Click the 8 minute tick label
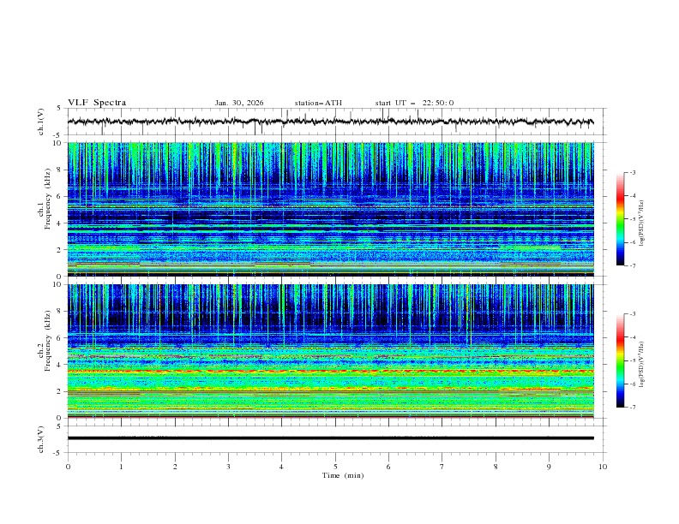The width and height of the screenshot is (679, 524). [x=496, y=467]
